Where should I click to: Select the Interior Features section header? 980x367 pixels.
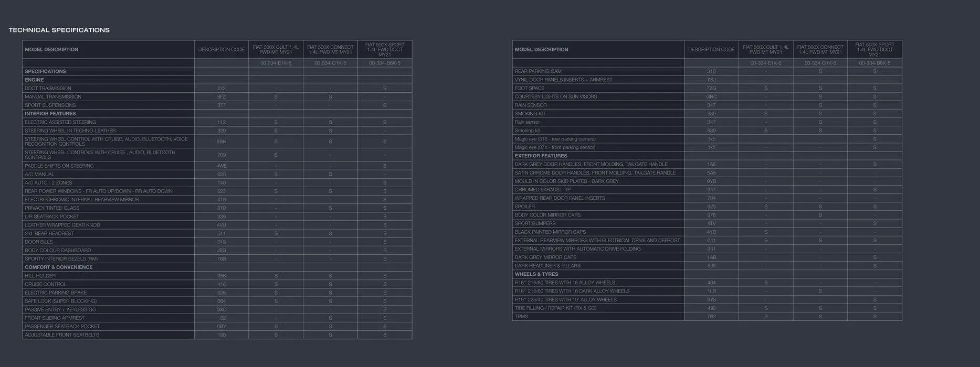[50, 114]
